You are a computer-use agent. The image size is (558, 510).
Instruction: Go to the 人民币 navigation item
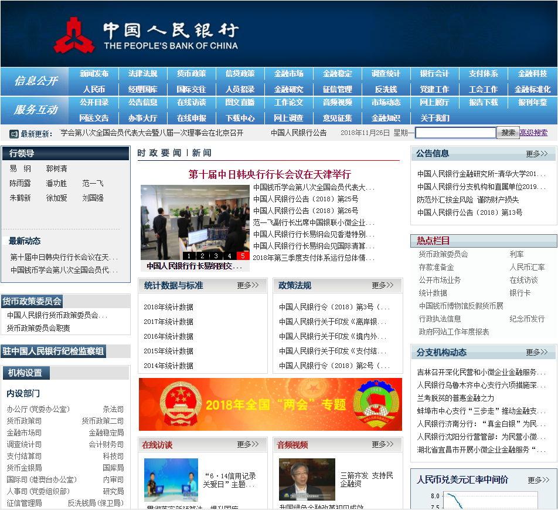tap(94, 89)
